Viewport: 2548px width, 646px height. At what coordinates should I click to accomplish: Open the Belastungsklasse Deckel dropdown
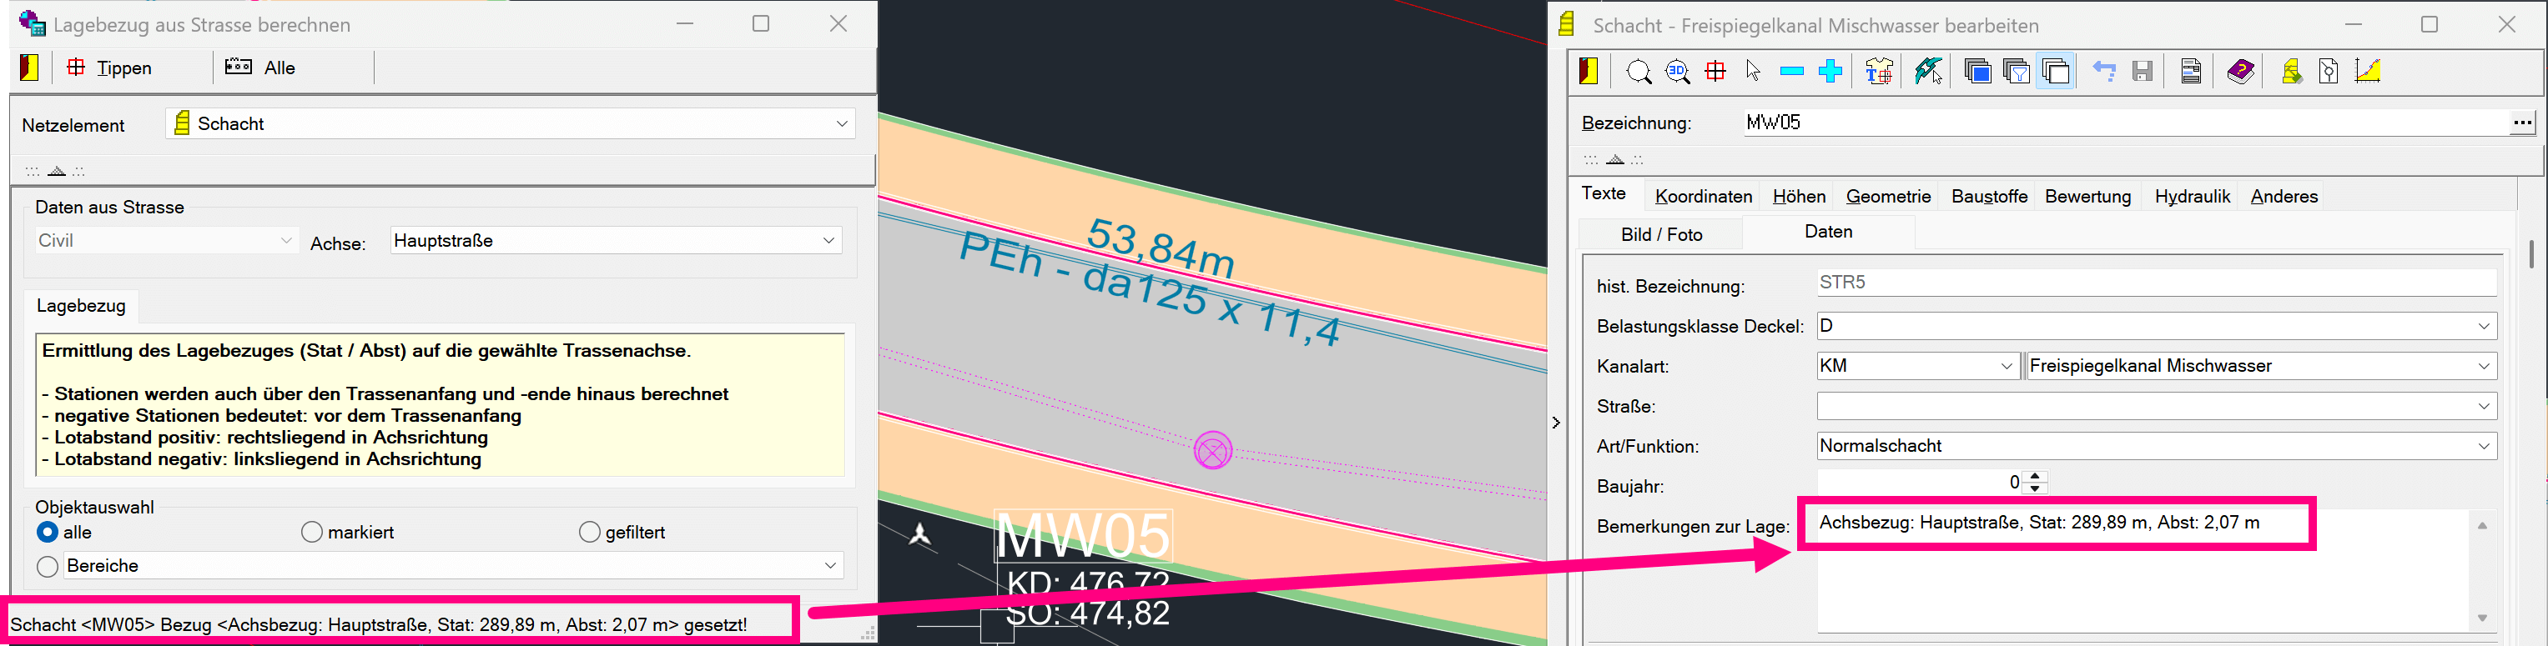coord(2483,327)
